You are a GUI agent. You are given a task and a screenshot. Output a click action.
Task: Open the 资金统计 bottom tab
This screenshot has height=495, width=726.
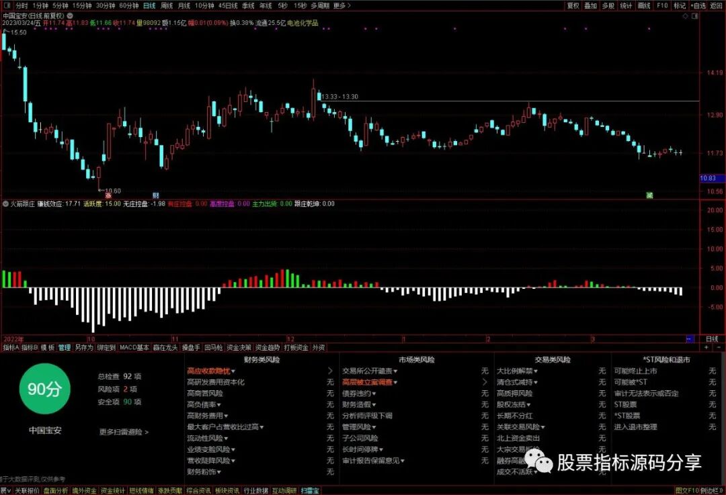click(113, 490)
